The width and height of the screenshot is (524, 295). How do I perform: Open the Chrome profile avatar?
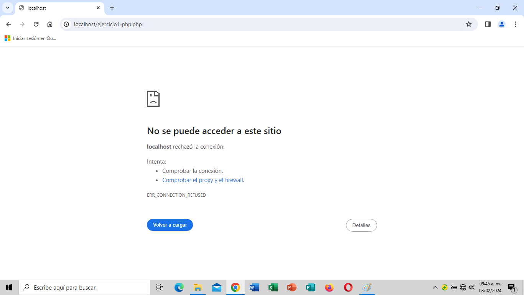point(501,24)
